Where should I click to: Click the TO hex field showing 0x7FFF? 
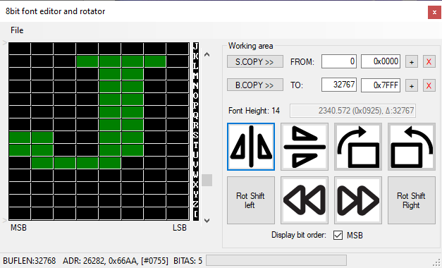381,85
